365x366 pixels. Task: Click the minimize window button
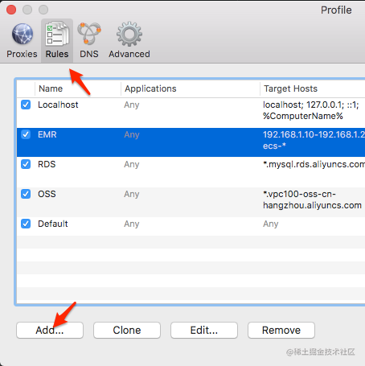coord(27,10)
